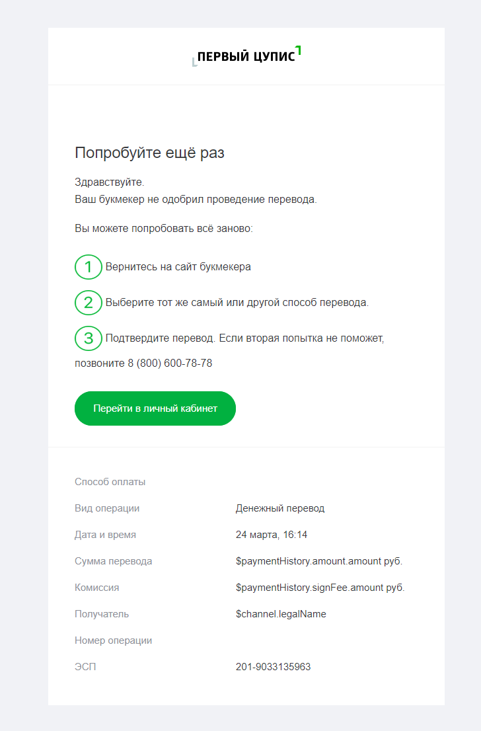
Task: Click the Номер операции label
Action: pyautogui.click(x=113, y=640)
